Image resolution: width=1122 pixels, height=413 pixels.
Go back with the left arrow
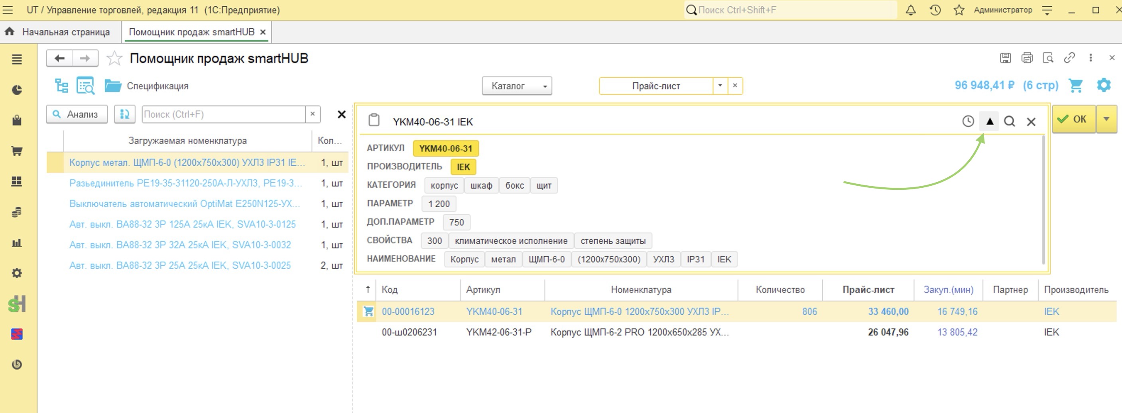tap(59, 58)
